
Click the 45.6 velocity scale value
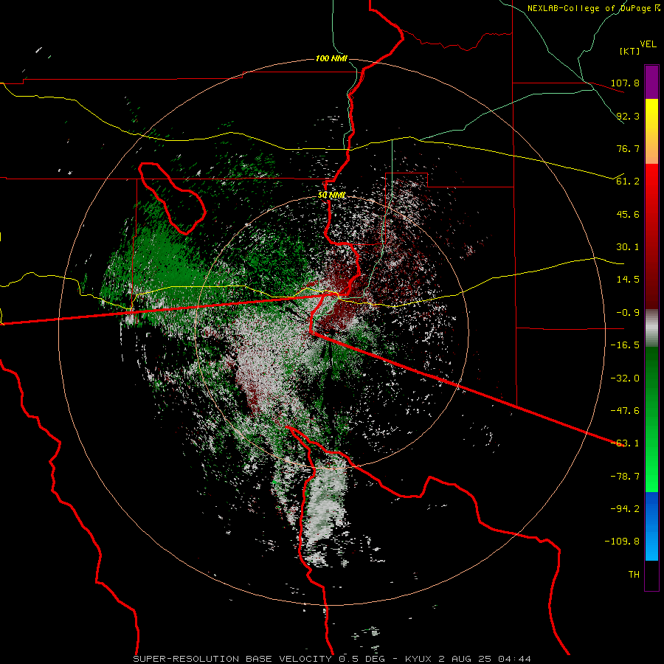[x=628, y=214]
